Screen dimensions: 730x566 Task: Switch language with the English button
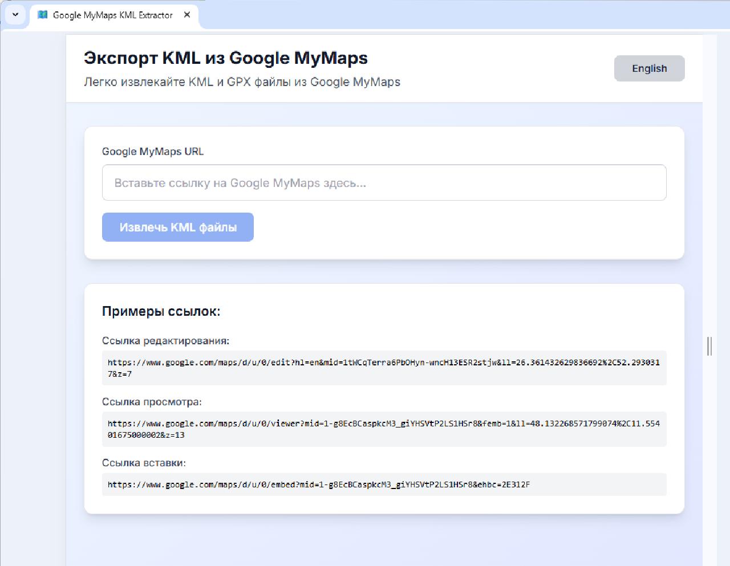(x=649, y=68)
